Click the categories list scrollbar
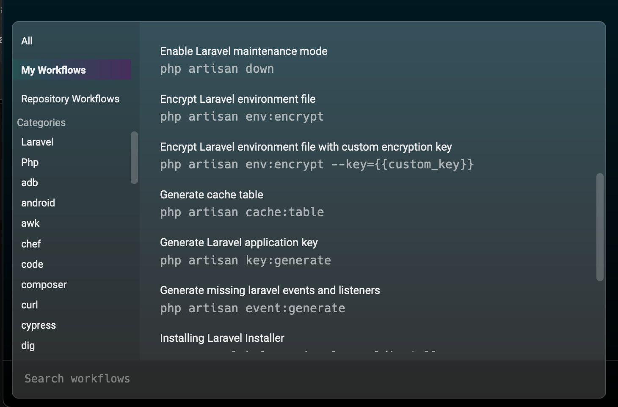The image size is (618, 407). [x=135, y=157]
